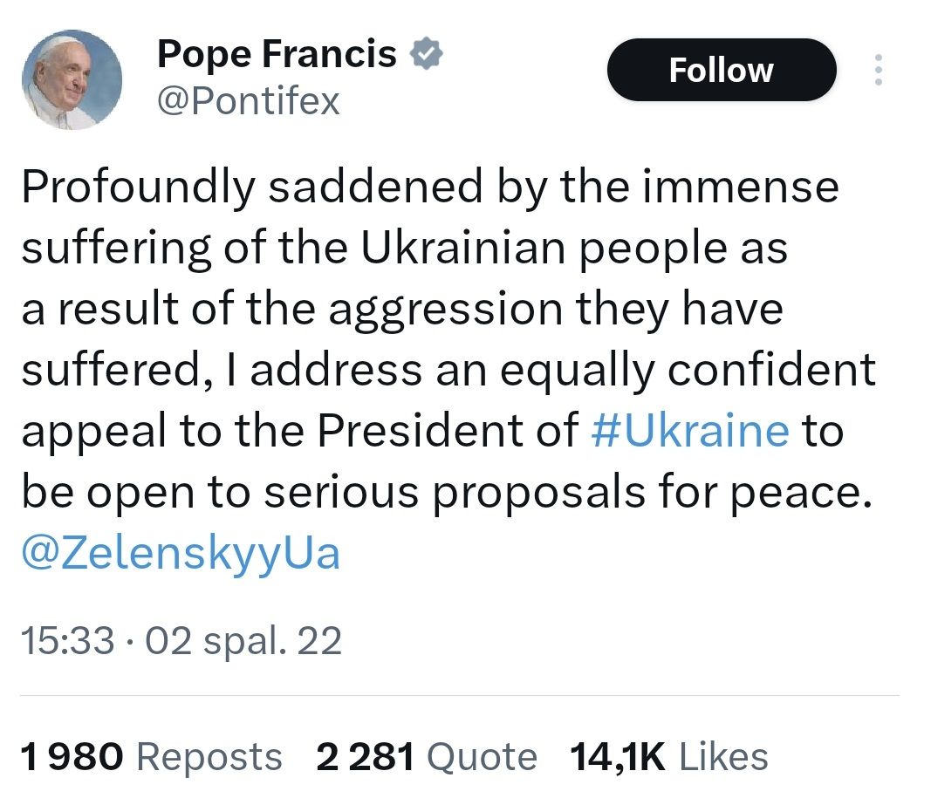Click the Reposts label

210,757
